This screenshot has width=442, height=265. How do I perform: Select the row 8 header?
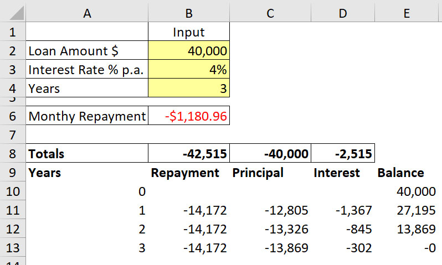tap(12, 153)
